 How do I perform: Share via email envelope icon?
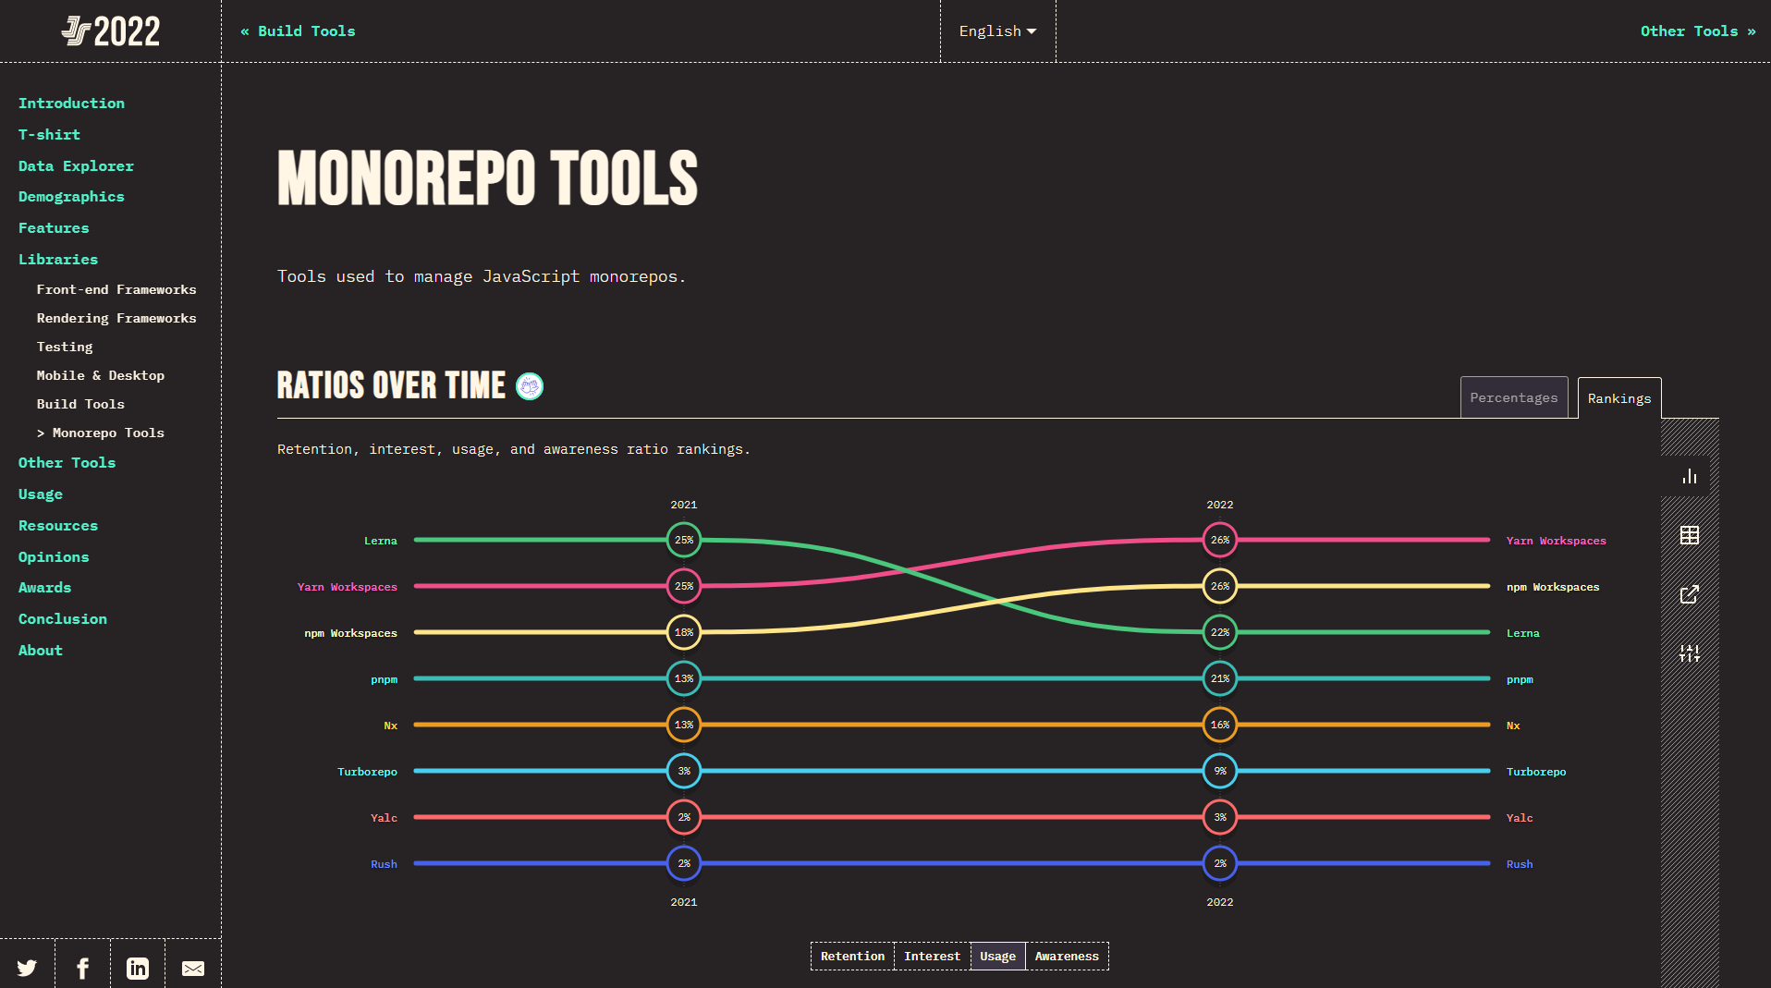[193, 968]
